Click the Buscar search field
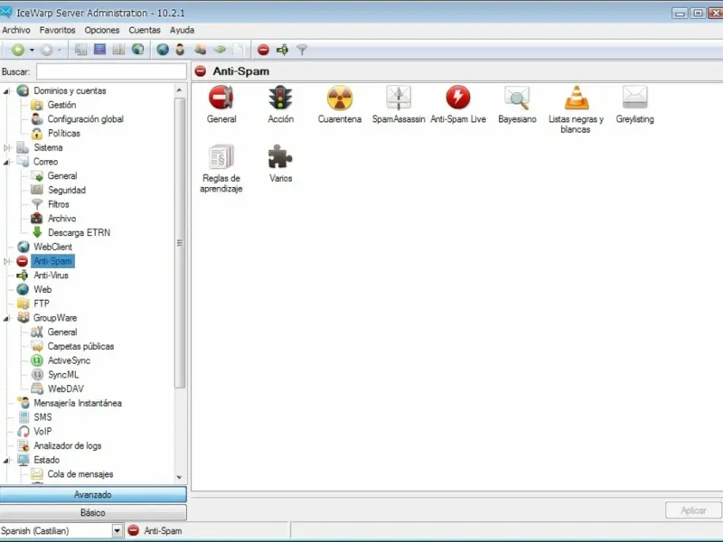Viewport: 723px width, 542px height. 111,72
